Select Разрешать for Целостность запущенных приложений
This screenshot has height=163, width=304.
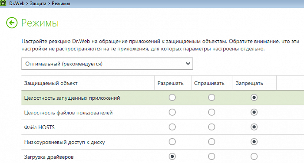click(172, 98)
